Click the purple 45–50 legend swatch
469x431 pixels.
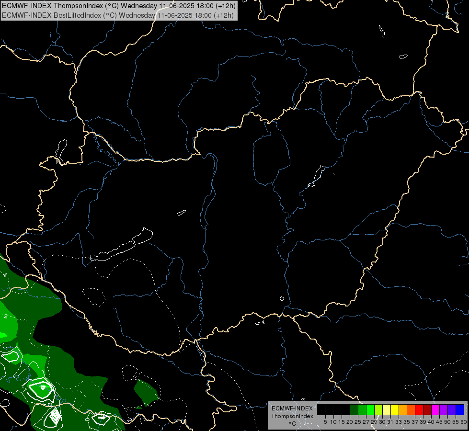444,409
